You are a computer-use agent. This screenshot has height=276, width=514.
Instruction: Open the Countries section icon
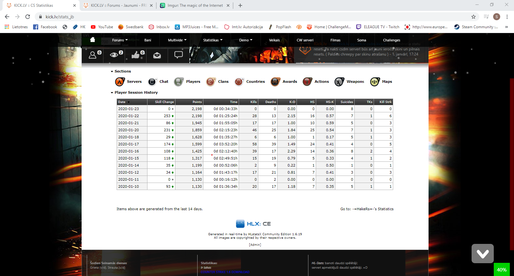point(239,82)
